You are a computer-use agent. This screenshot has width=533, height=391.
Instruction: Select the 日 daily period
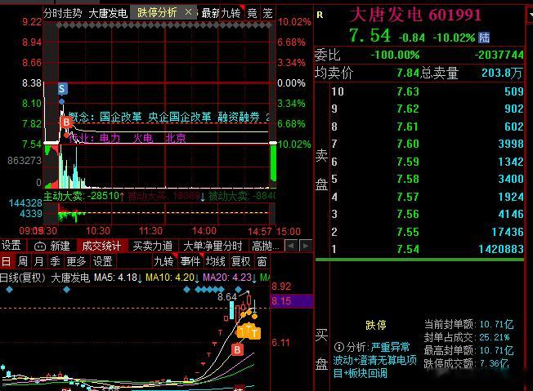click(6, 261)
